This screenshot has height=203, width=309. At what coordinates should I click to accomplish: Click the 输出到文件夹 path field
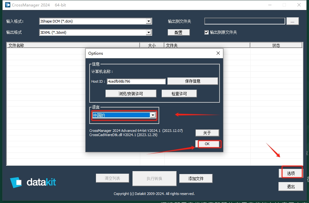pyautogui.click(x=245, y=21)
